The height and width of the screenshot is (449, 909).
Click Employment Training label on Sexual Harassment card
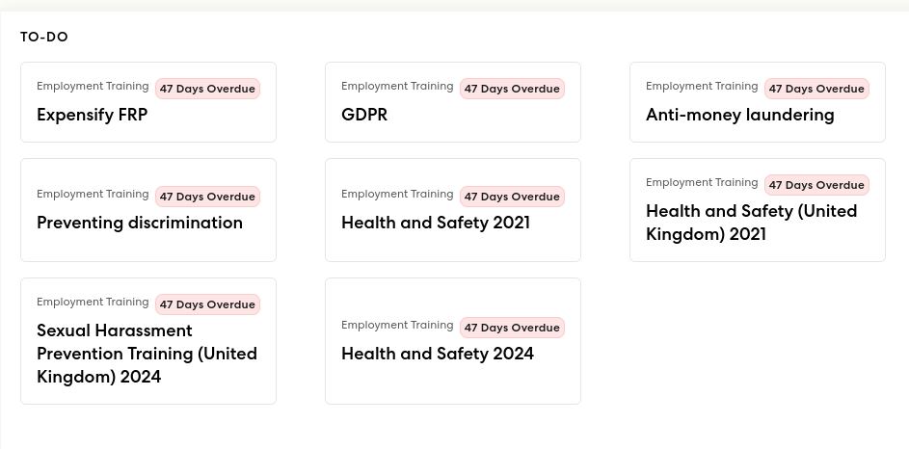point(93,302)
